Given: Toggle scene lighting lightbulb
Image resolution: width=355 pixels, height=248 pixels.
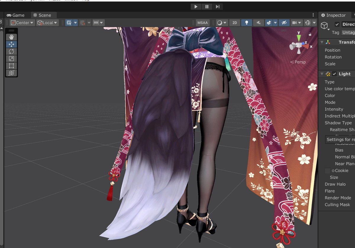Looking at the screenshot, I should [246, 23].
